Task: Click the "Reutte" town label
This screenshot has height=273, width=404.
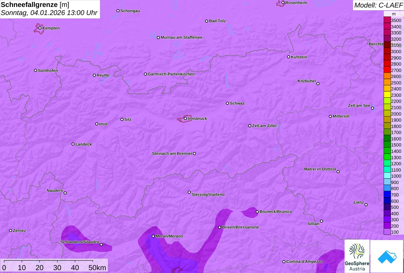Action: (x=103, y=75)
